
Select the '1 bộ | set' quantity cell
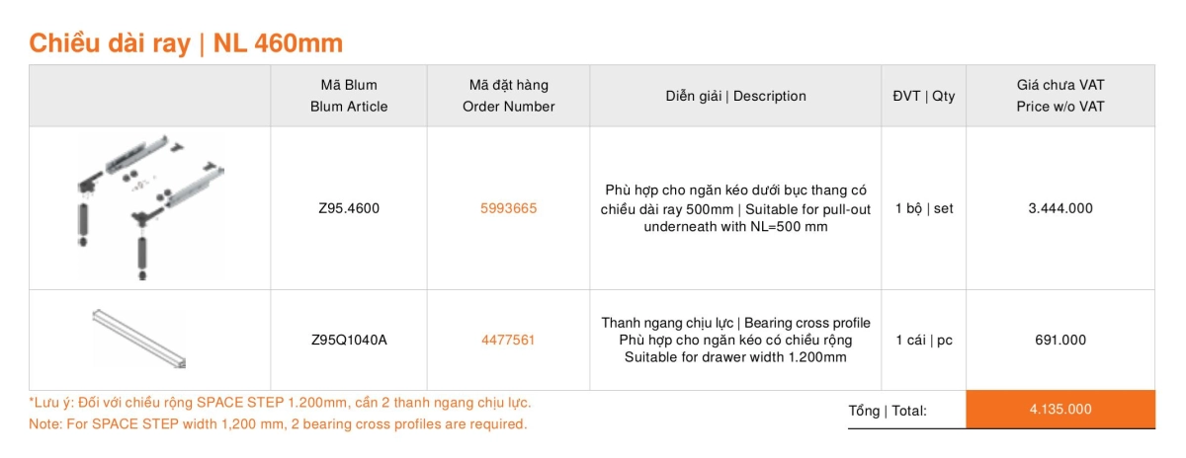[x=924, y=208]
